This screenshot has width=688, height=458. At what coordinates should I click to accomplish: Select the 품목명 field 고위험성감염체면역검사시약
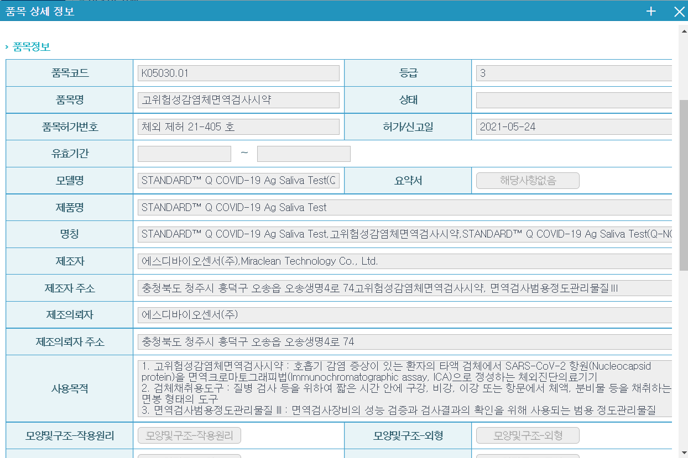click(238, 100)
